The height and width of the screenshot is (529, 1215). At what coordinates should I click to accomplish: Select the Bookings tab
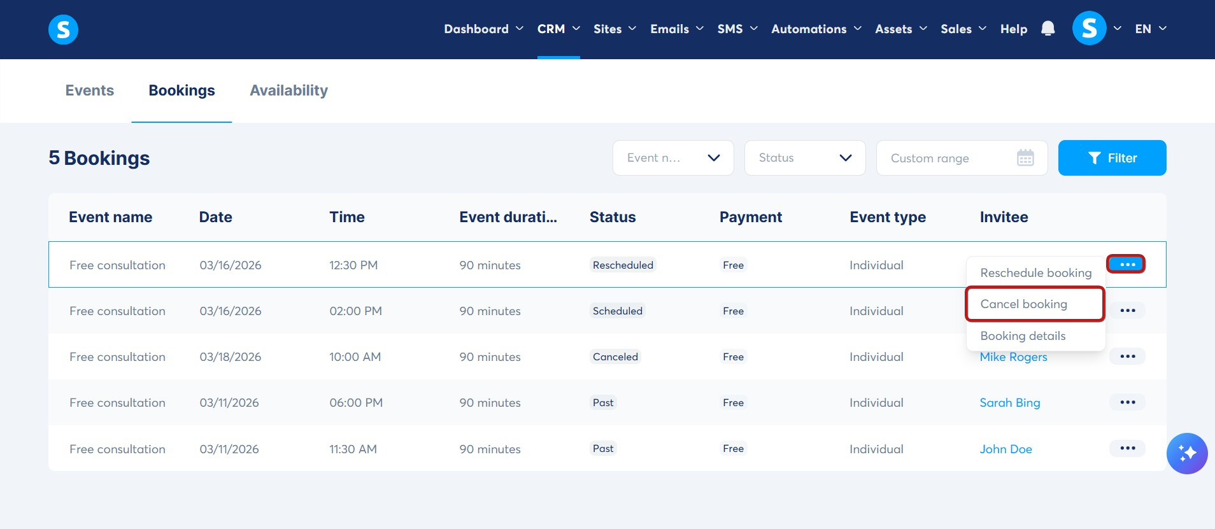pos(181,90)
